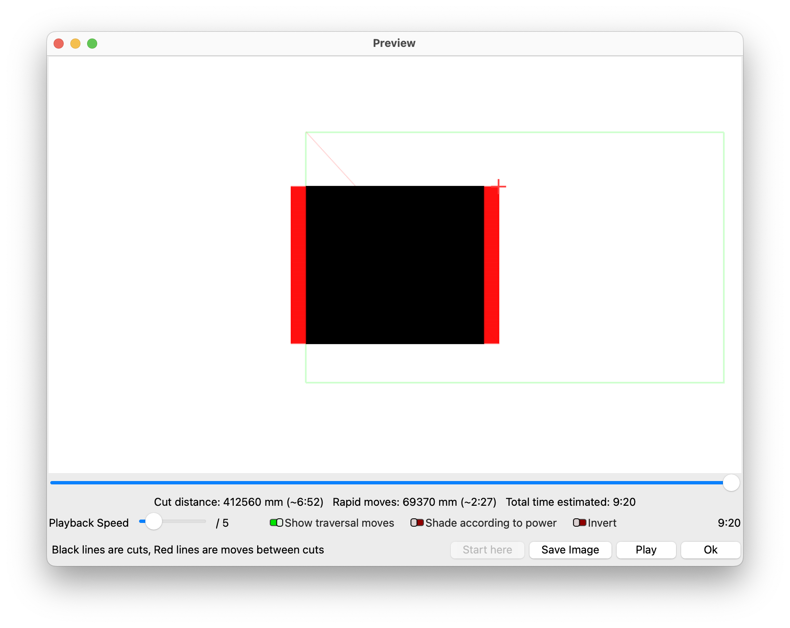Close the Preview window with red button
This screenshot has height=628, width=790.
pos(59,44)
